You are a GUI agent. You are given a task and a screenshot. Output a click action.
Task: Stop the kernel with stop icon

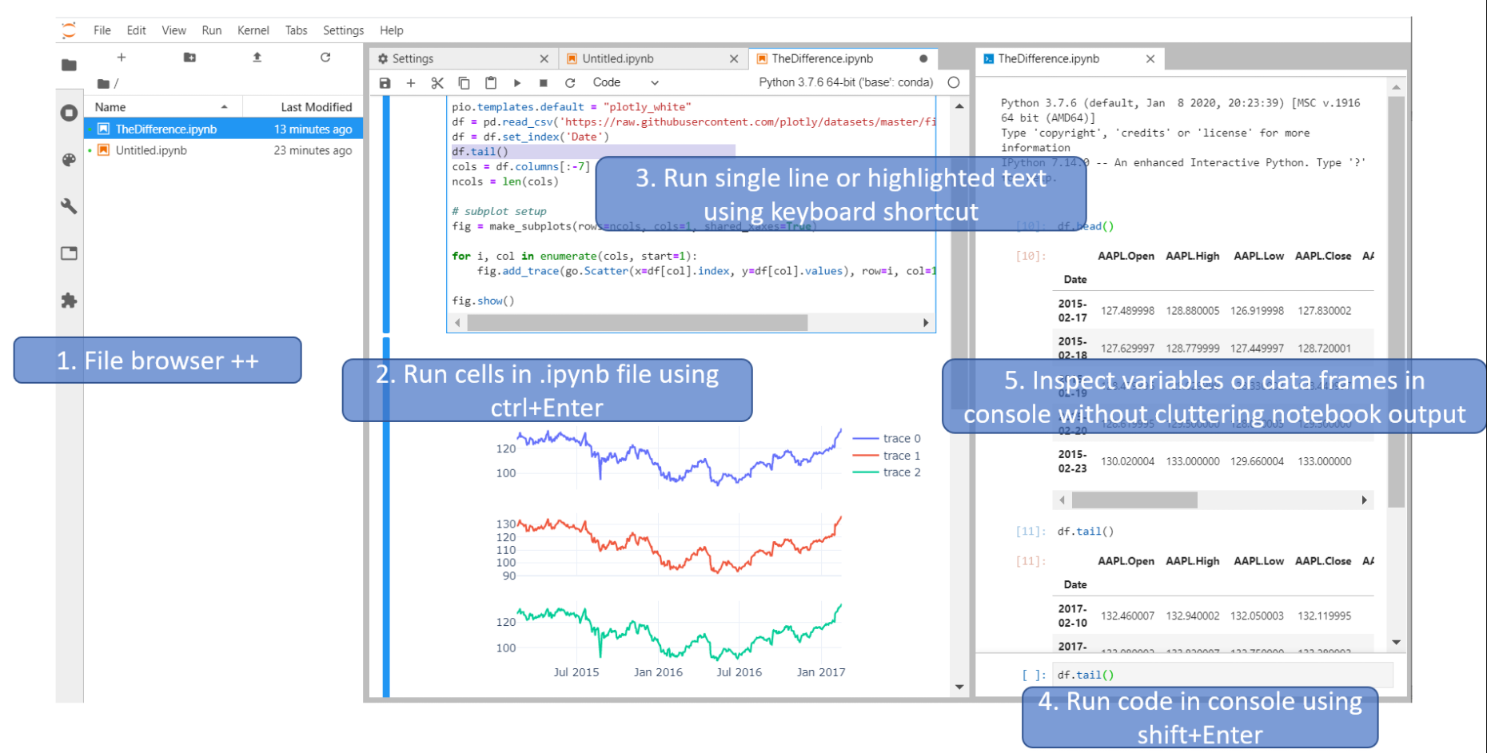(544, 82)
